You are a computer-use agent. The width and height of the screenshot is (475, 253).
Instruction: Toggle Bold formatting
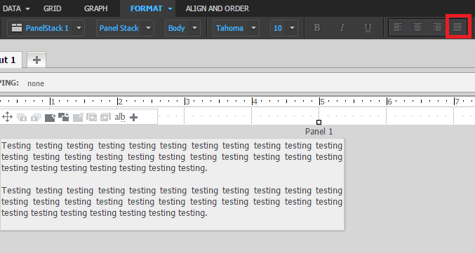pos(317,27)
